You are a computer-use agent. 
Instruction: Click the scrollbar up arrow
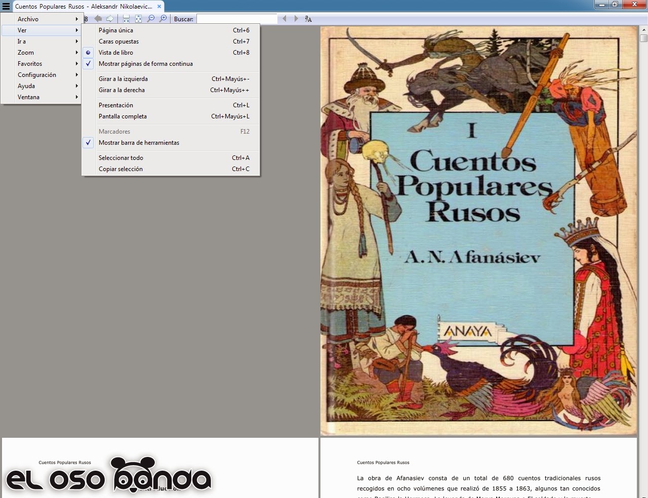coord(643,30)
